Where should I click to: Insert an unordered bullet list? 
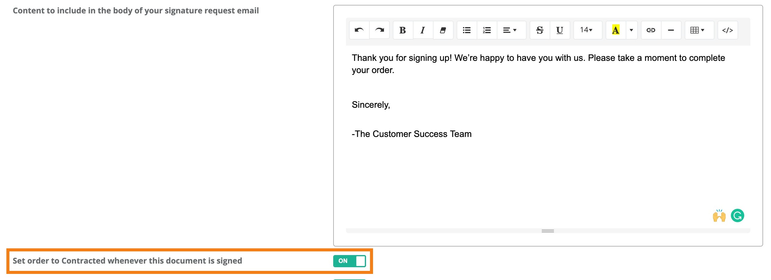466,30
